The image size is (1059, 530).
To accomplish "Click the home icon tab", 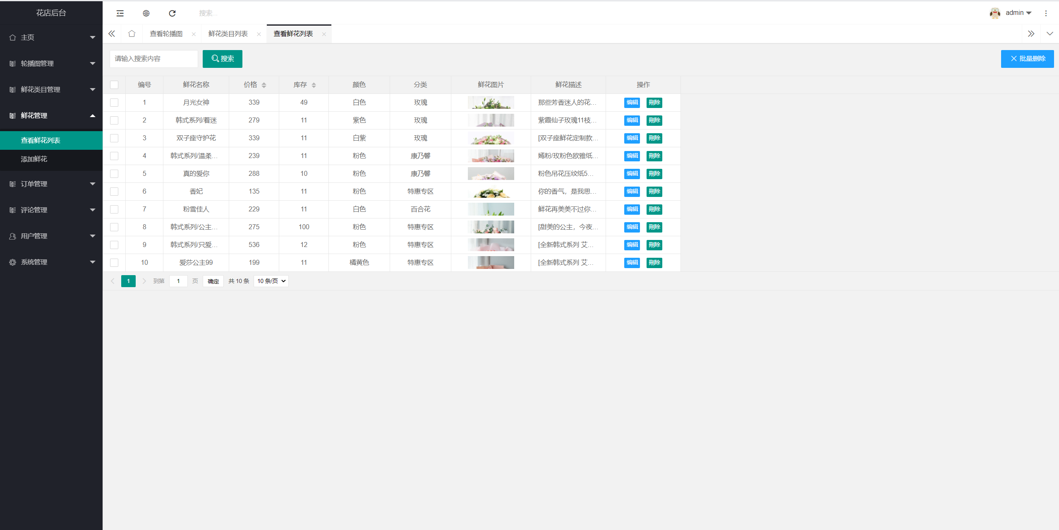I will tap(132, 34).
